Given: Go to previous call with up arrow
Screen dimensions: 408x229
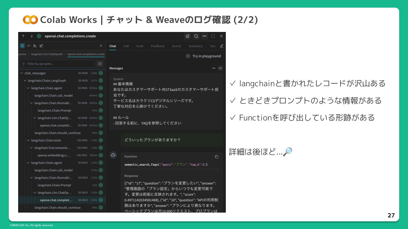Looking at the screenshot, I should click(23, 36).
